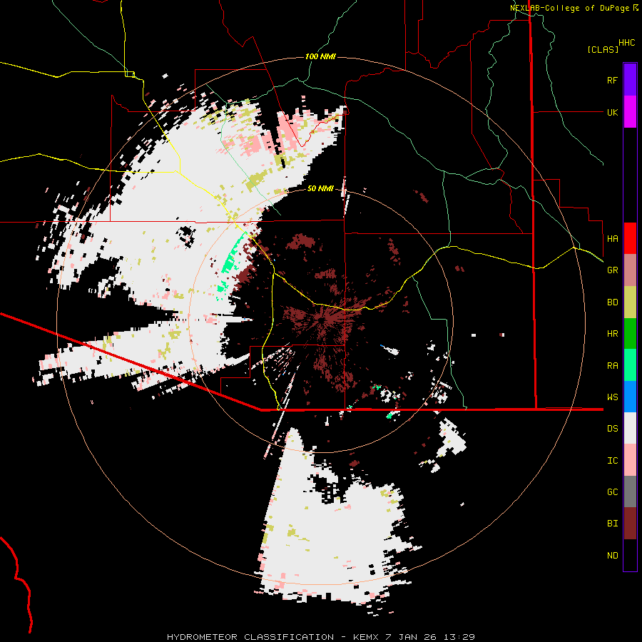This screenshot has height=642, width=642.
Task: Click the magenta UK legend swatch
Action: tap(630, 112)
